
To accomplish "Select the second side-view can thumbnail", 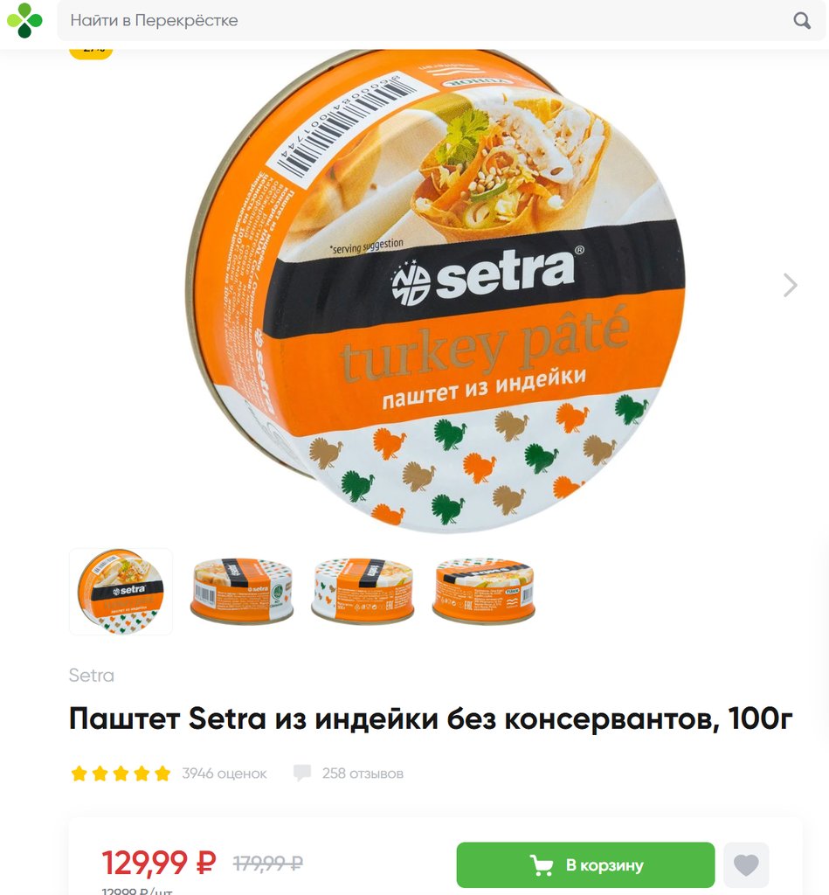I will (242, 592).
